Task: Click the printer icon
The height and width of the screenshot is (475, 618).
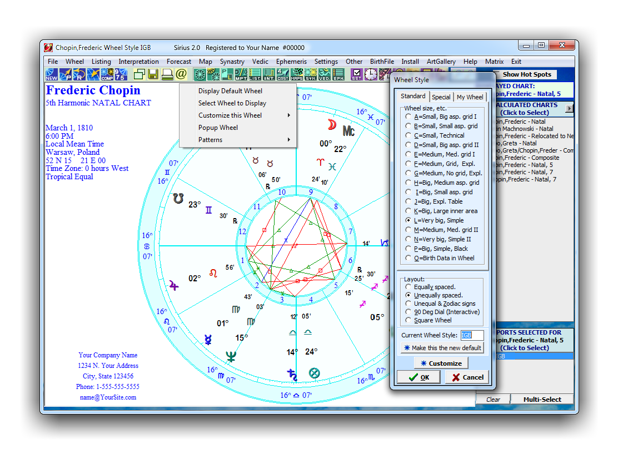Action: [x=167, y=74]
